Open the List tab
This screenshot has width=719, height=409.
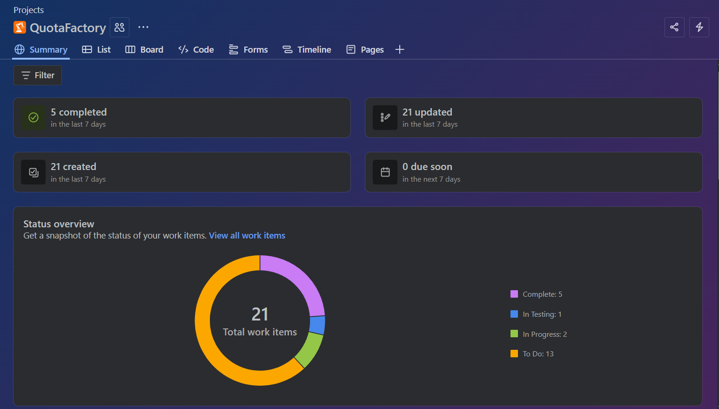(x=96, y=50)
